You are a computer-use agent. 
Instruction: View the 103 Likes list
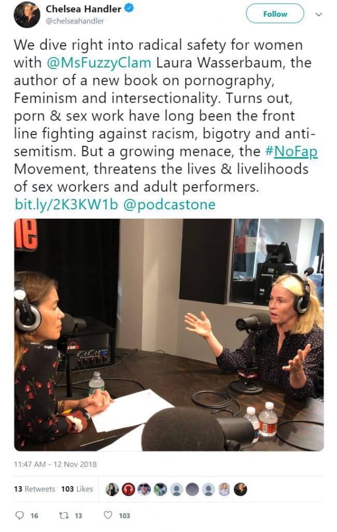coord(77,489)
